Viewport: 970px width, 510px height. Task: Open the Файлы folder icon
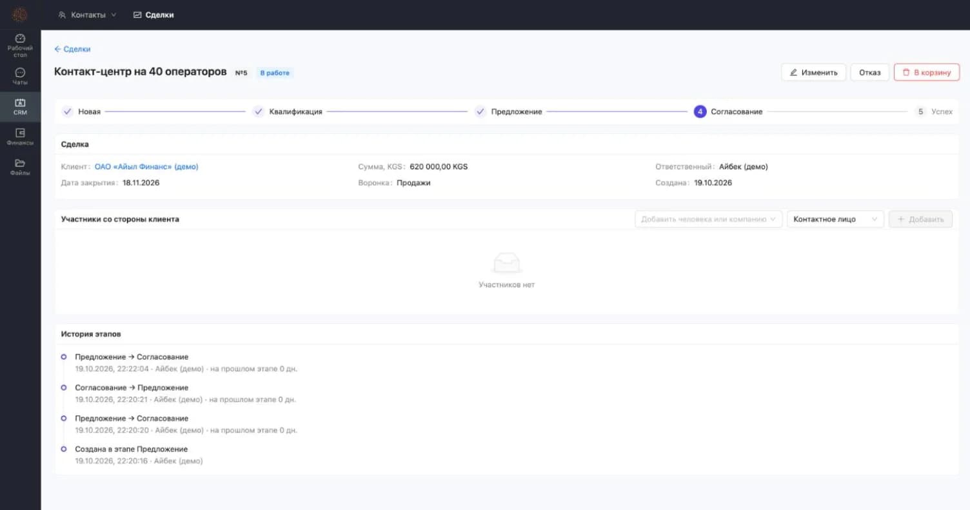tap(20, 163)
